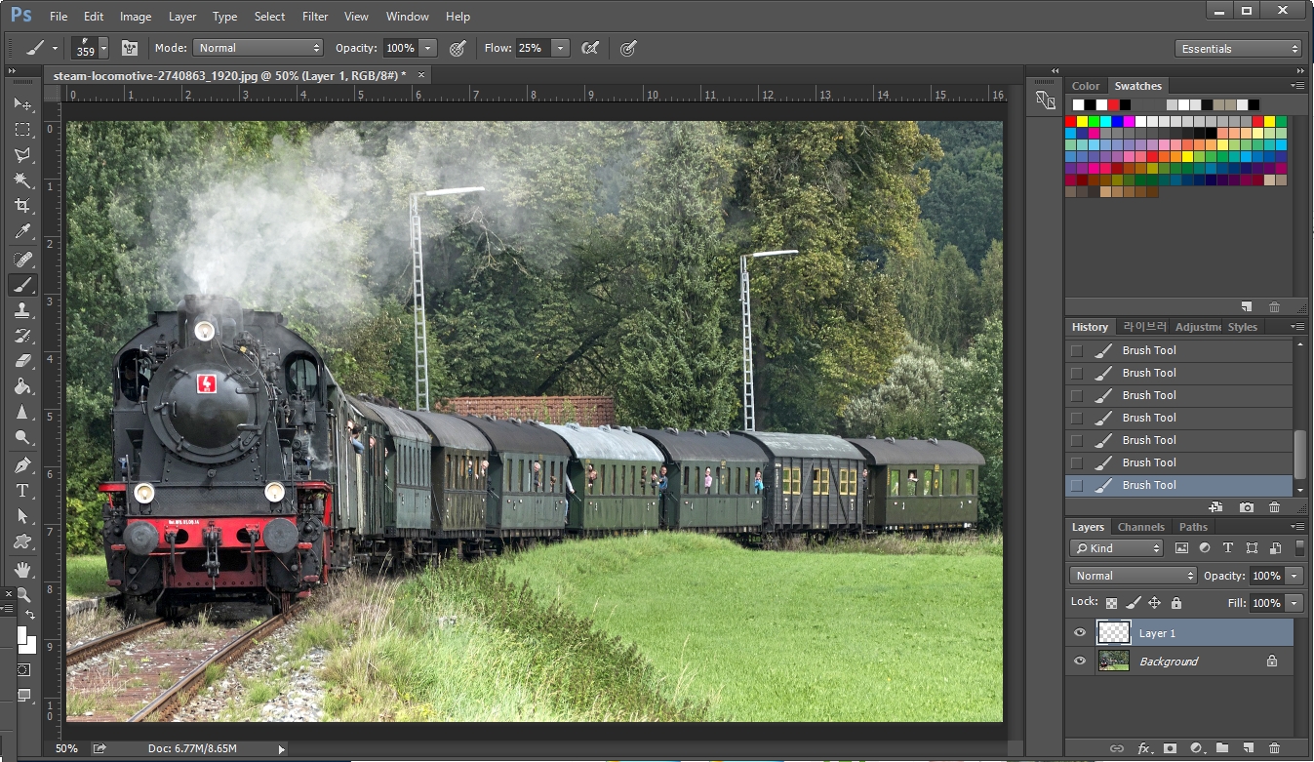Toggle lock position in Layers panel
Viewport: 1314px width, 762px height.
pyautogui.click(x=1155, y=603)
